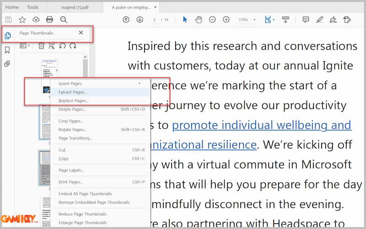Select the page 2 thumbnail
Screen dimensions: 366x229
(x=45, y=122)
